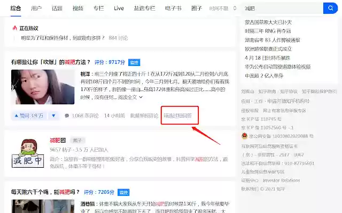Click the 刘看山 footer link
The width and height of the screenshot is (342, 213).
click(247, 92)
